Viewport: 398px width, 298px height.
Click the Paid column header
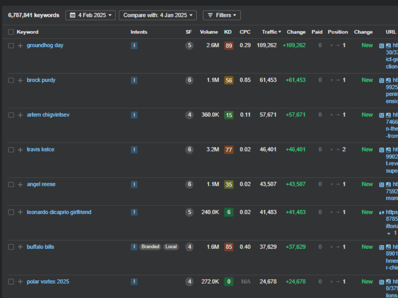point(317,32)
